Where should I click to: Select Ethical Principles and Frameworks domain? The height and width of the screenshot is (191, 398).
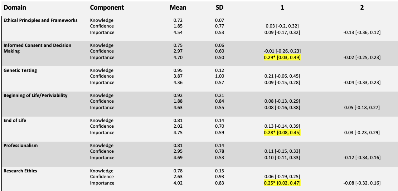coord(40,20)
